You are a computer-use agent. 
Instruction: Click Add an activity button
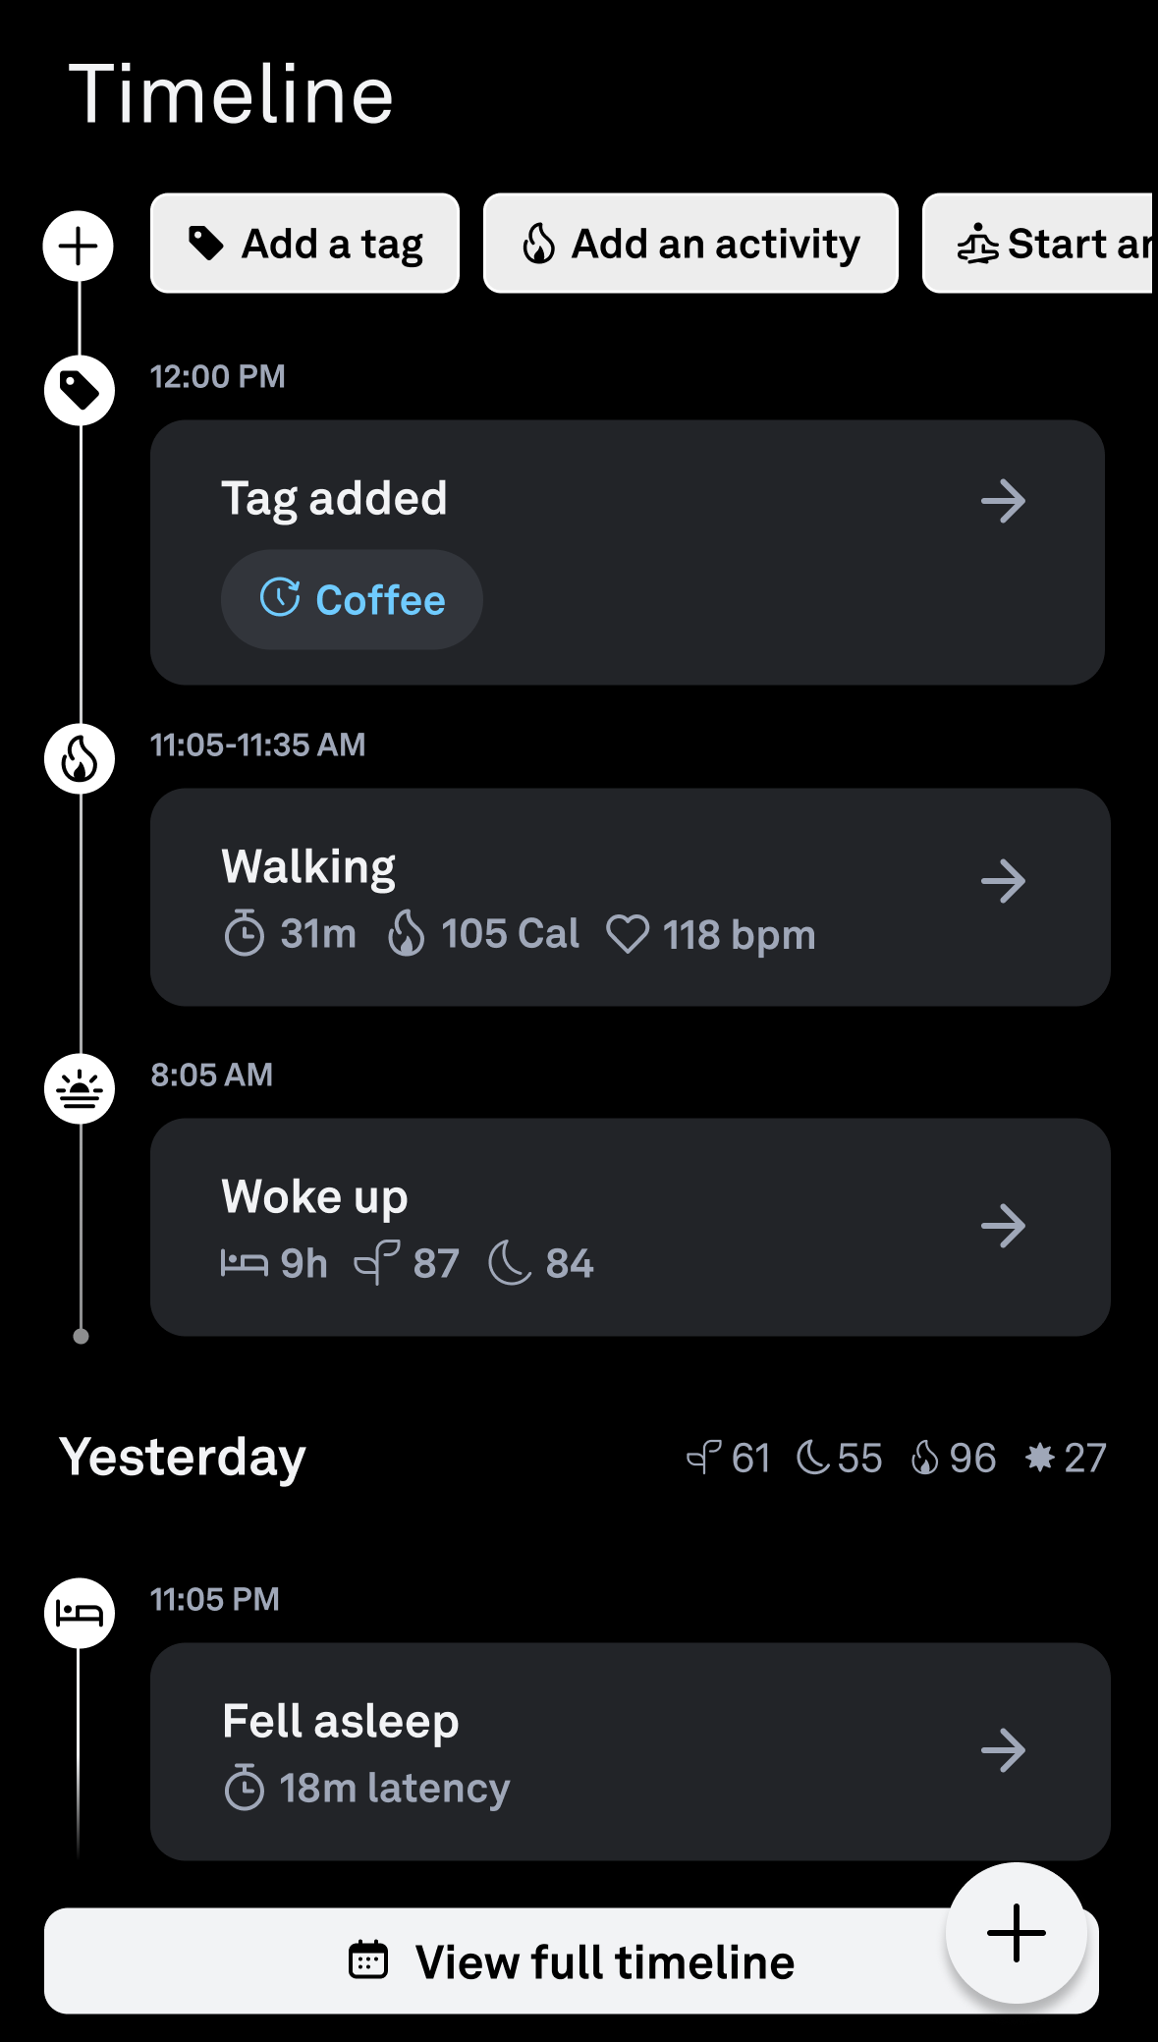tap(690, 244)
